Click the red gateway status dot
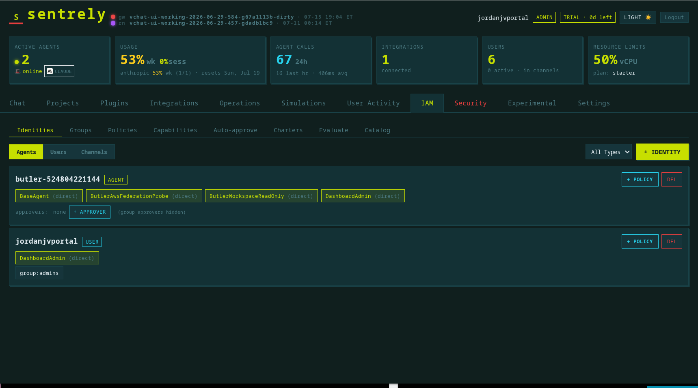The height and width of the screenshot is (388, 698). (x=113, y=17)
